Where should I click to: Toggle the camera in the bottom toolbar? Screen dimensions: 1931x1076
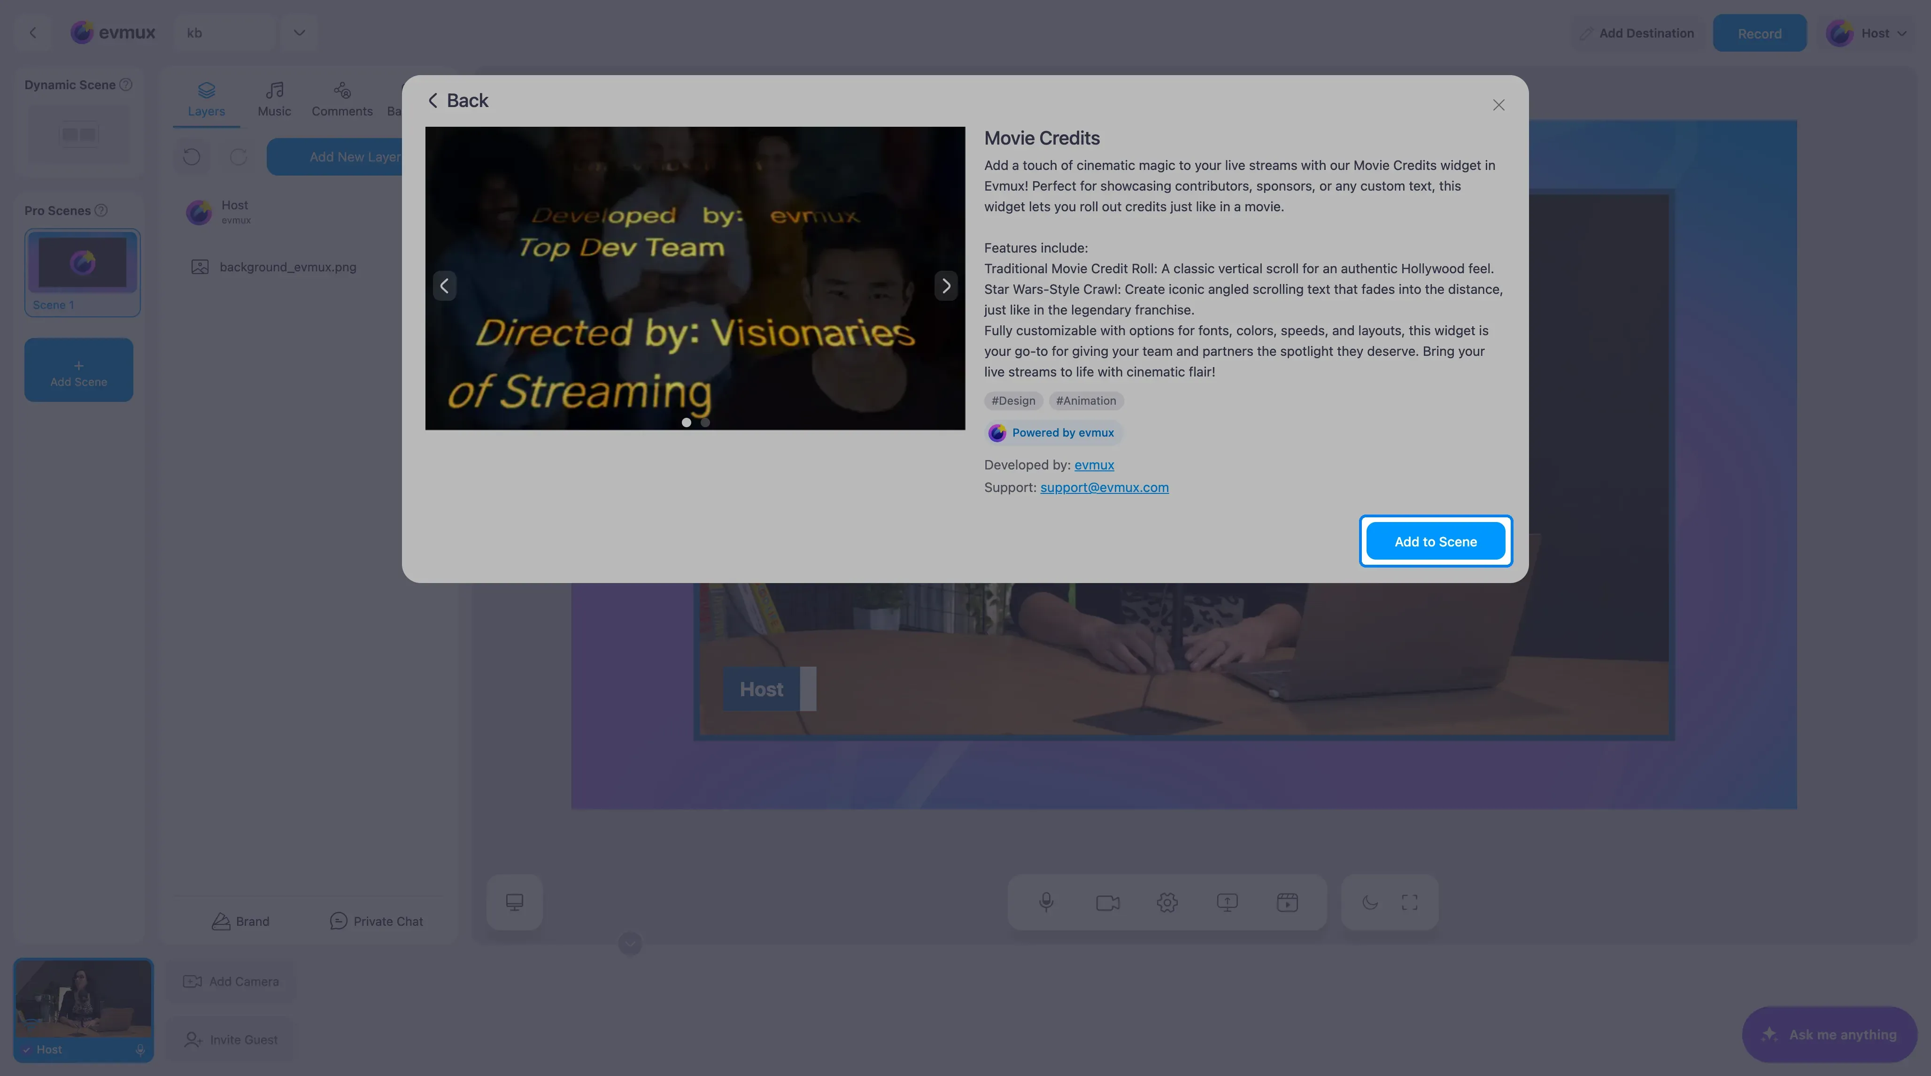pos(1107,902)
